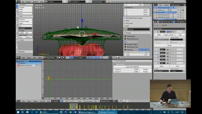202x114 pixels.
Task: Open the Drivers mode dropdown
Action: click(x=56, y=101)
